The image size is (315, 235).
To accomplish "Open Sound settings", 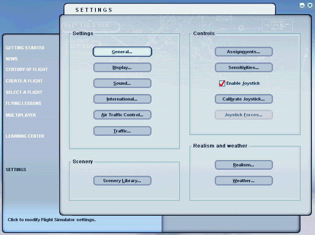I will pos(122,83).
